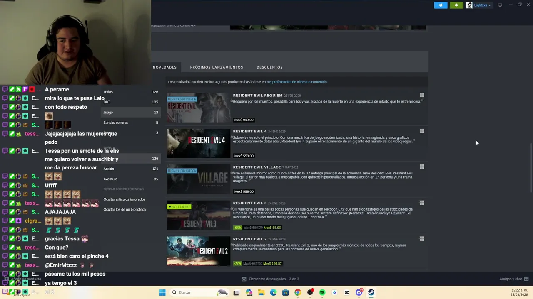The height and width of the screenshot is (299, 533).
Task: Open Amigos y chat
Action: [x=511, y=279]
